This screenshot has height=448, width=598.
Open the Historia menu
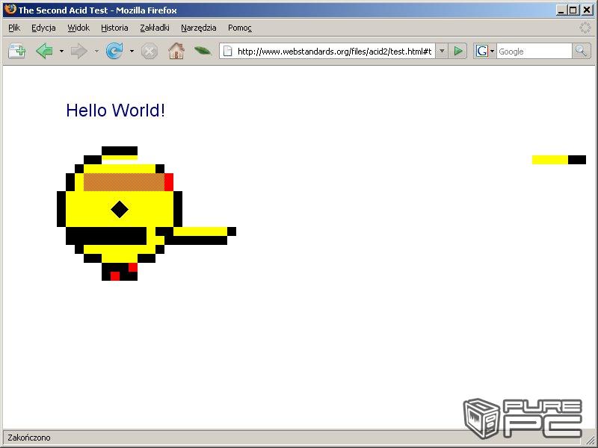(114, 28)
